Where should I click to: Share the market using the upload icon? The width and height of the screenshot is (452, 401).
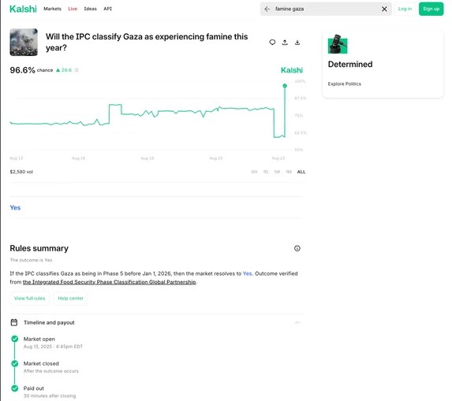pos(285,43)
